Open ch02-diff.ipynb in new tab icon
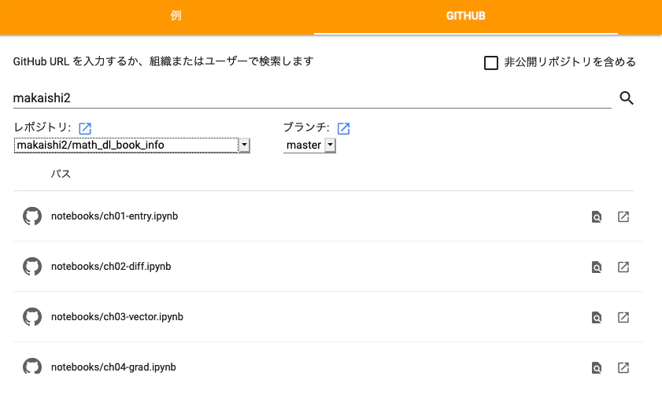662x402 pixels. tap(623, 267)
